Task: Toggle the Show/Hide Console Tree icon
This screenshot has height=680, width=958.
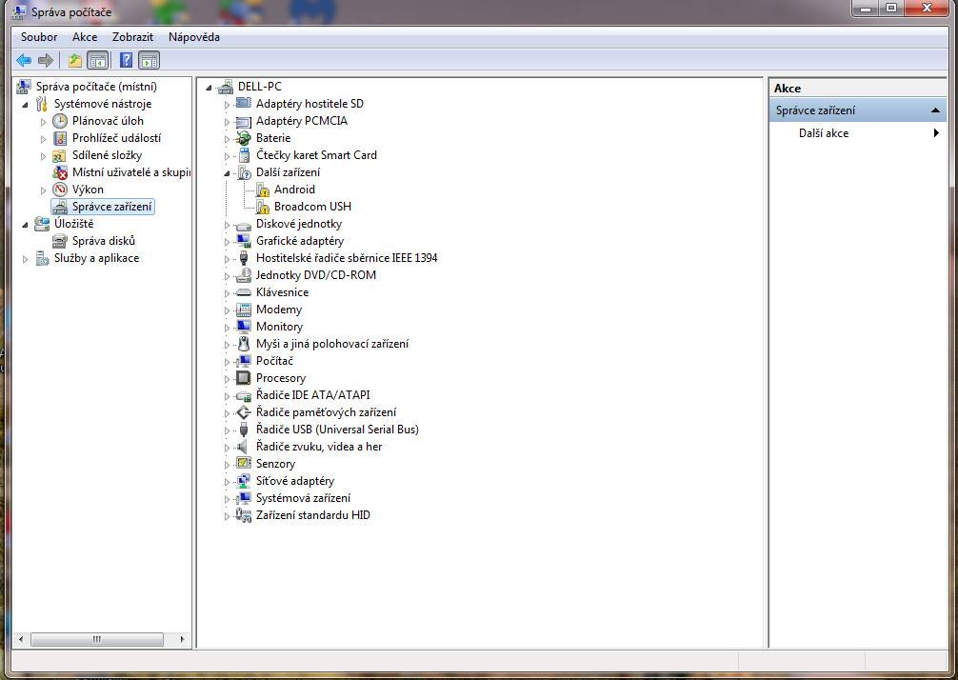Action: tap(98, 61)
